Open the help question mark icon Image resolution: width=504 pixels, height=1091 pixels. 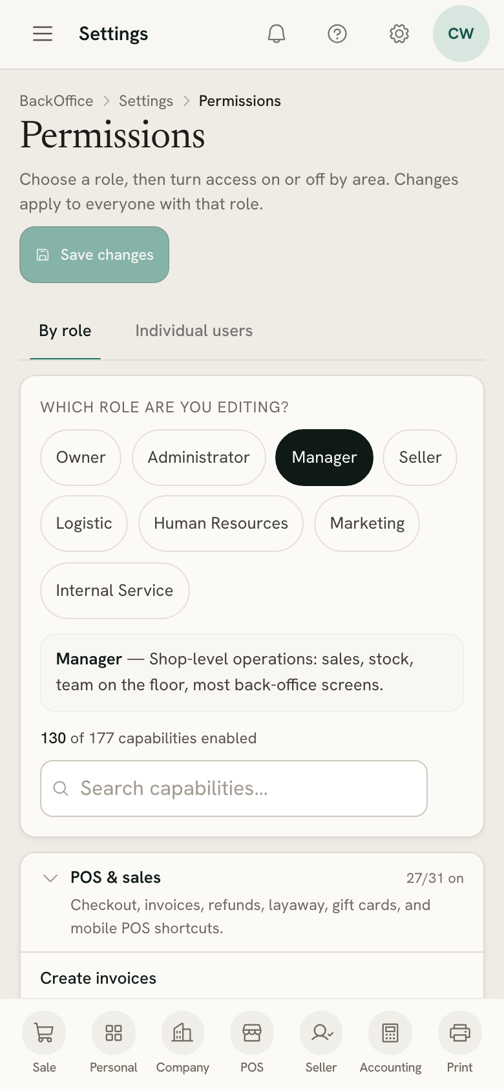(x=337, y=34)
